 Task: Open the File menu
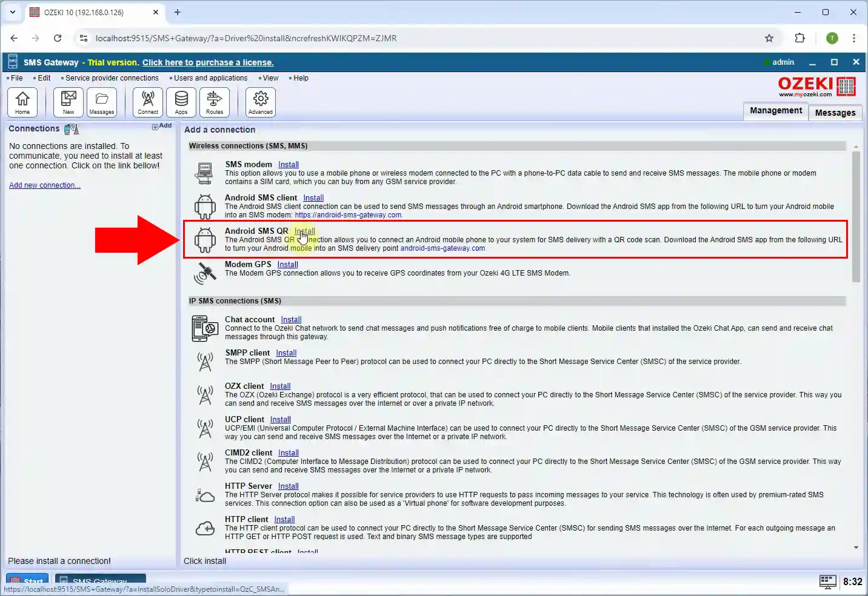coord(16,78)
